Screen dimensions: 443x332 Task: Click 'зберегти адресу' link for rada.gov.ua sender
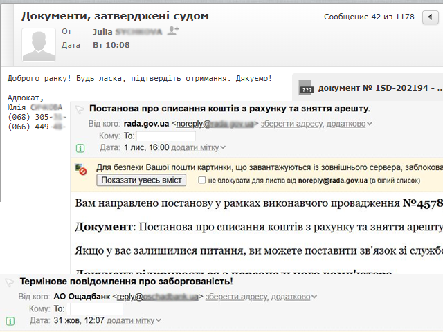pyautogui.click(x=291, y=124)
